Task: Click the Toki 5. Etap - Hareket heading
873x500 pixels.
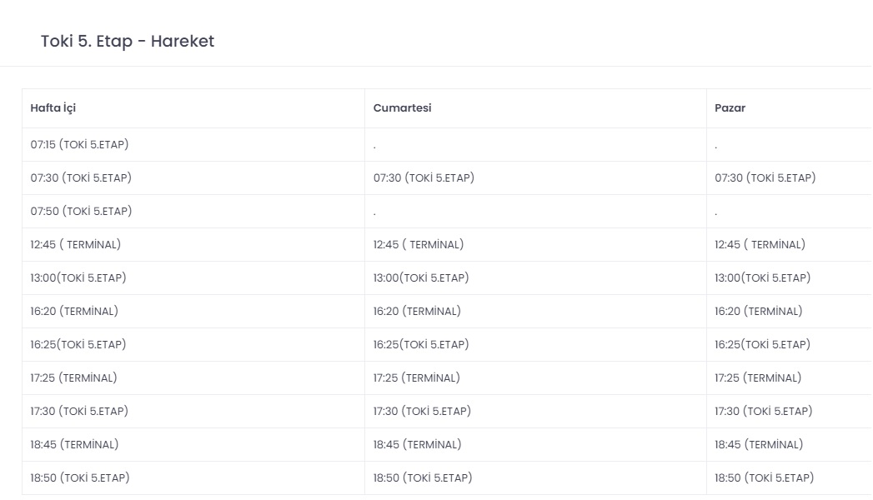Action: tap(128, 41)
